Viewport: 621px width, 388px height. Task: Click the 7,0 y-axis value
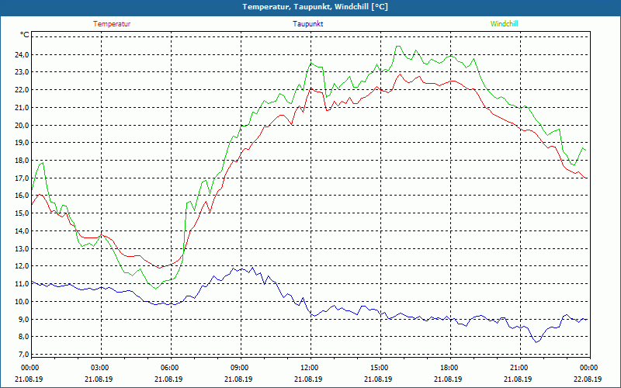(24, 355)
